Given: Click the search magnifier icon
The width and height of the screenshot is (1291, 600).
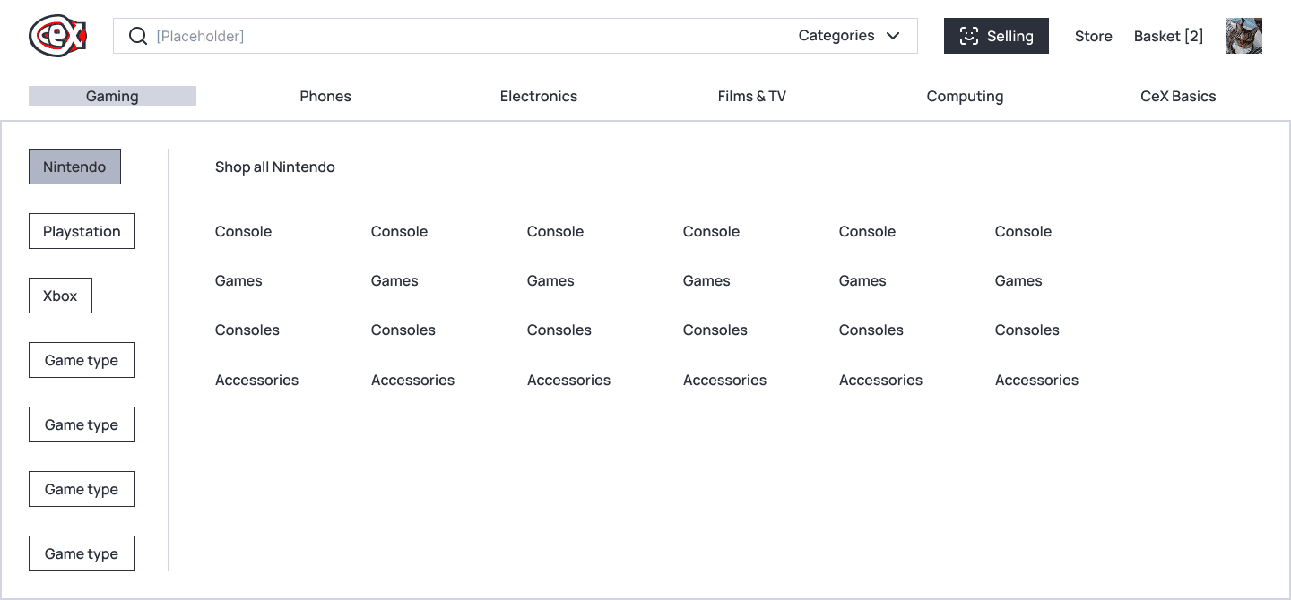Looking at the screenshot, I should pyautogui.click(x=137, y=36).
